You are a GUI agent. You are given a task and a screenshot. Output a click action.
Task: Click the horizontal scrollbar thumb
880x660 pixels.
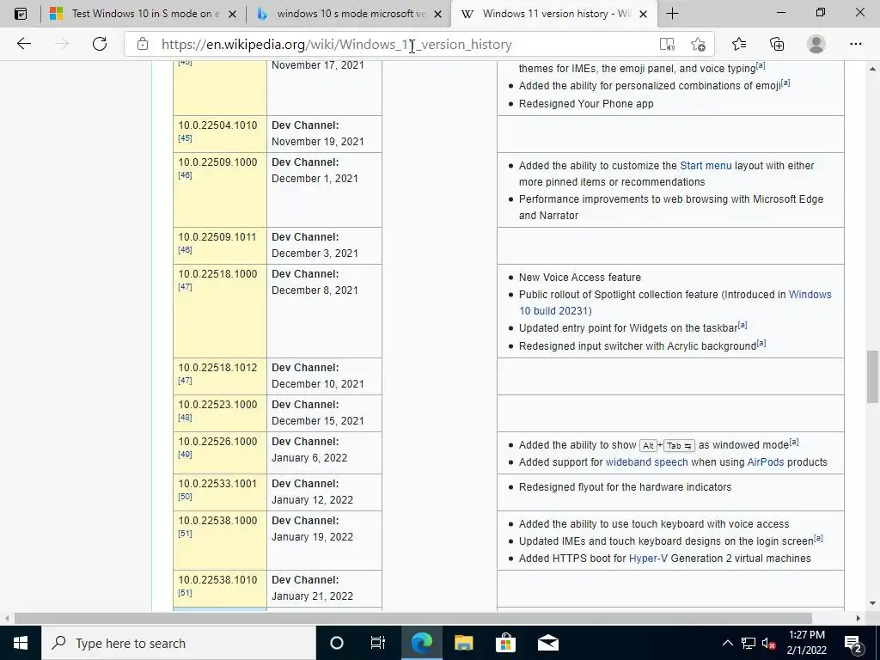click(x=413, y=618)
